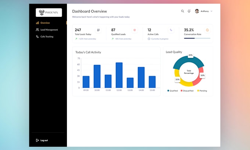This screenshot has height=150, width=250.
Task: Click the Phoenix logo
Action: coord(49,12)
